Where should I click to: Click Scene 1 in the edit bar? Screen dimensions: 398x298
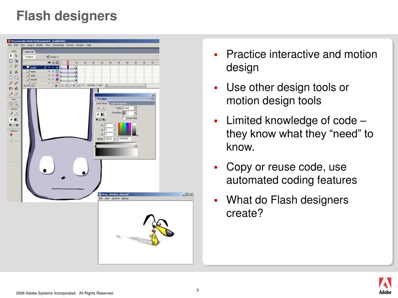[x=52, y=57]
